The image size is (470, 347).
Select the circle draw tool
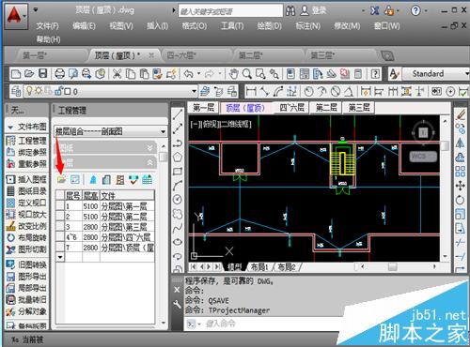pos(178,199)
